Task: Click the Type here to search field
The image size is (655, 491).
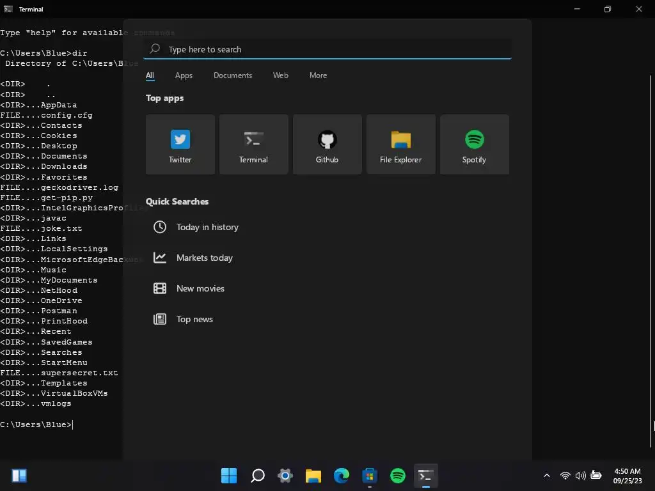Action: tap(327, 49)
